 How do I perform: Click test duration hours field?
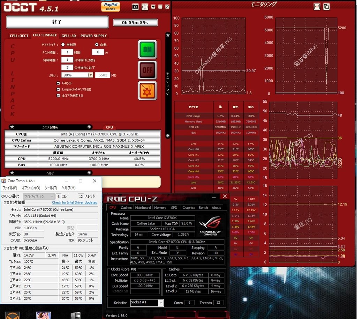(67, 52)
